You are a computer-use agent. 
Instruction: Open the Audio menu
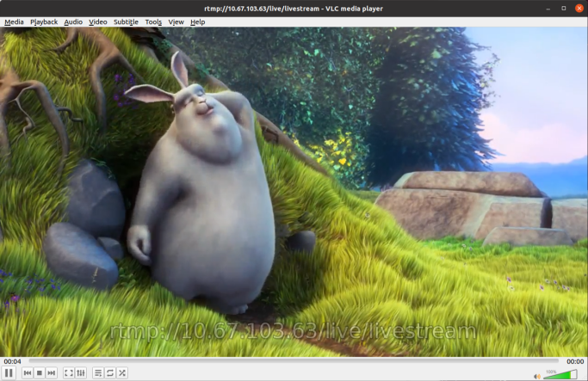pyautogui.click(x=73, y=22)
